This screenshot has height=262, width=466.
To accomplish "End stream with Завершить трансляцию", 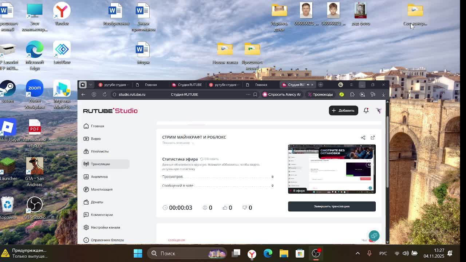I will (332, 206).
